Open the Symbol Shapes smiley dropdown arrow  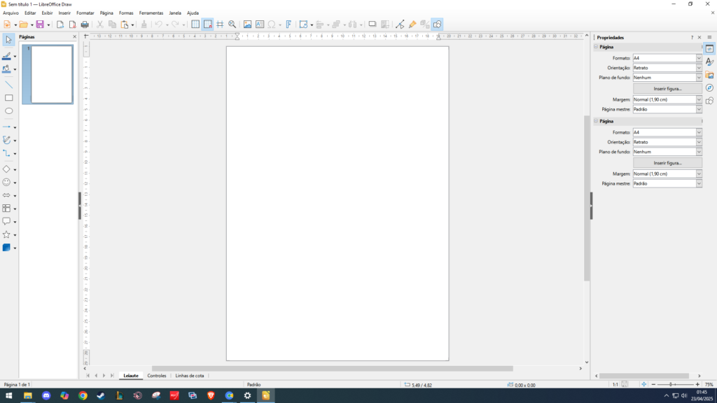(x=15, y=183)
